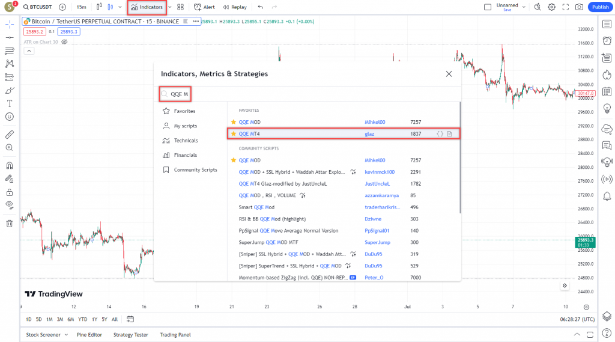Select Favorites category
The width and height of the screenshot is (615, 342).
click(x=179, y=111)
